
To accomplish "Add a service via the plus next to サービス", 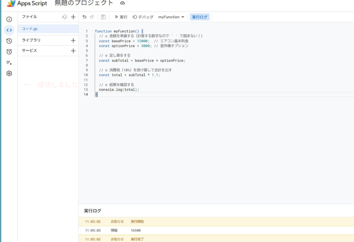I will [x=73, y=51].
